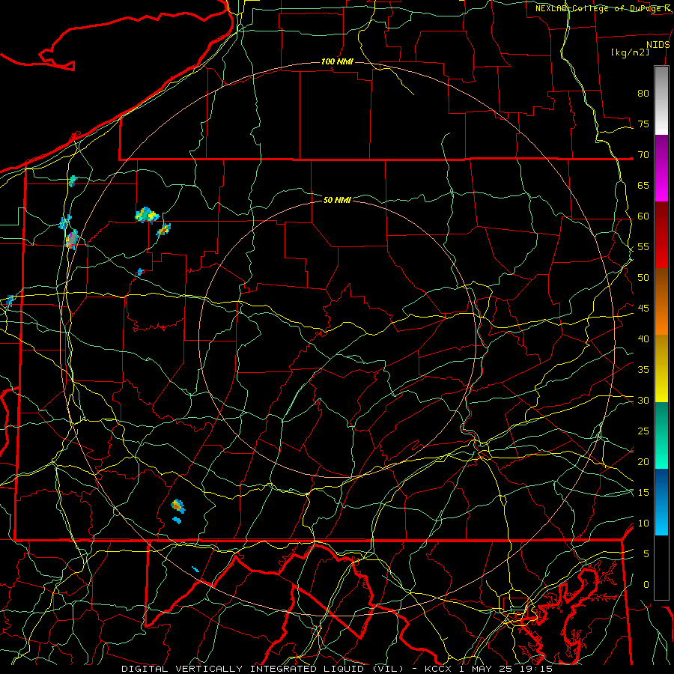Select the scale value 30

coord(643,401)
